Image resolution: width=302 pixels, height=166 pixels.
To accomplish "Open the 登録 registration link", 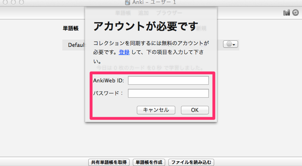I will point(124,52).
